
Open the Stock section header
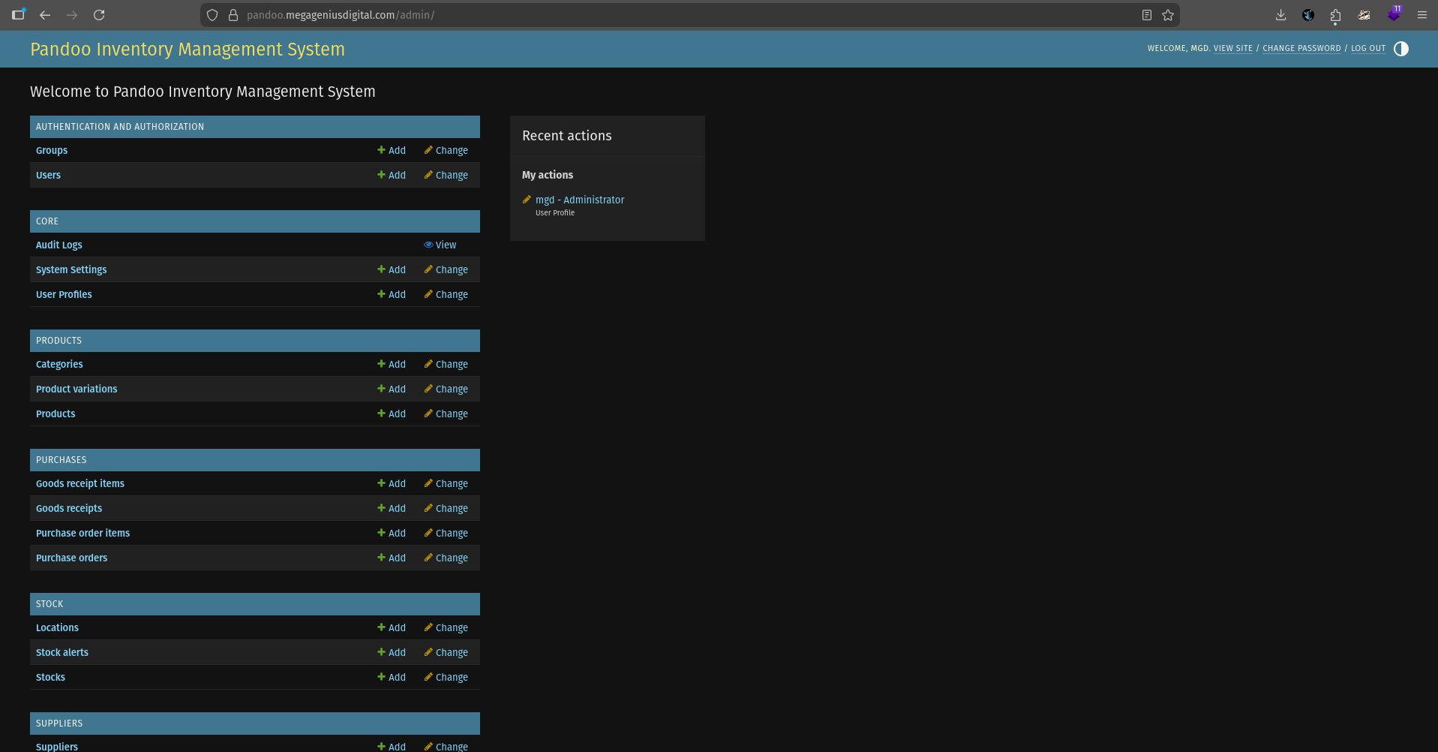pyautogui.click(x=50, y=604)
